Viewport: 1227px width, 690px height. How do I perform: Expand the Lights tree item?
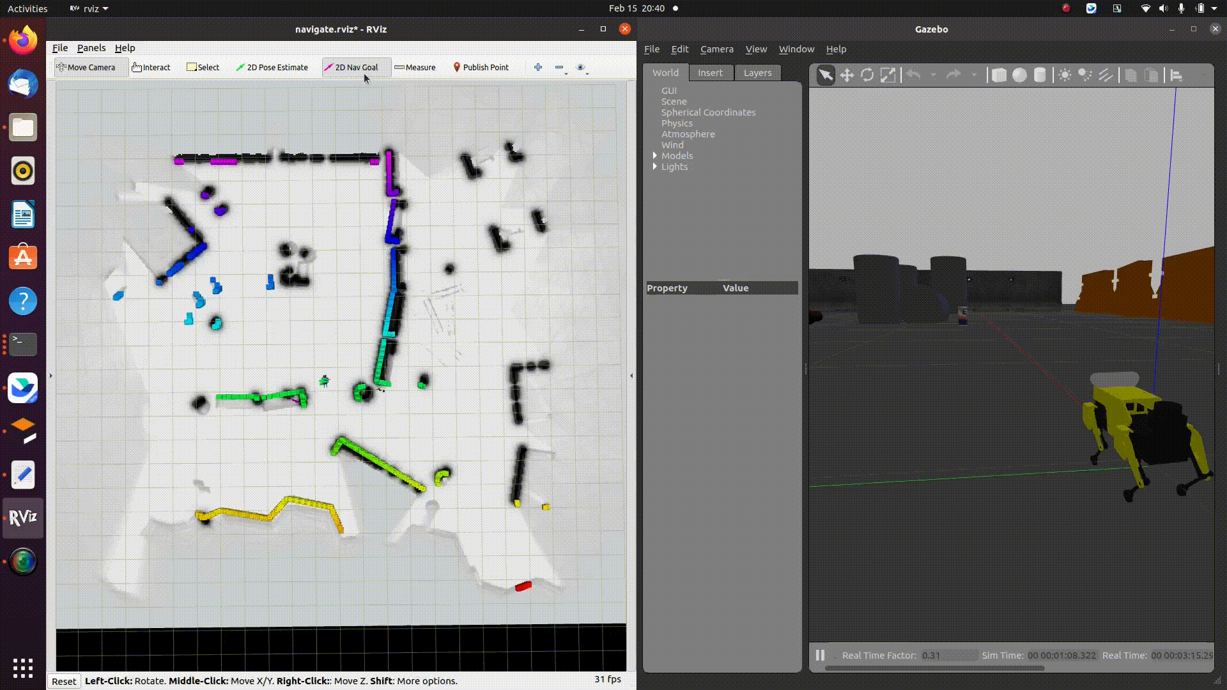(654, 166)
